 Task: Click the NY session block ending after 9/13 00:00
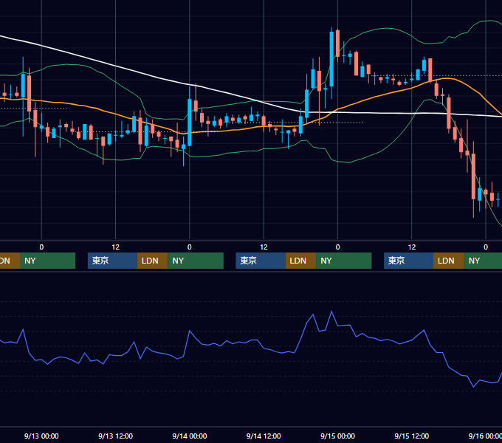(x=47, y=261)
